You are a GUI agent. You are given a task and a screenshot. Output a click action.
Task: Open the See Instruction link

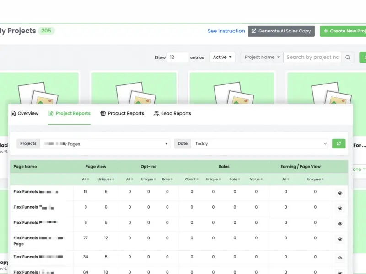226,31
